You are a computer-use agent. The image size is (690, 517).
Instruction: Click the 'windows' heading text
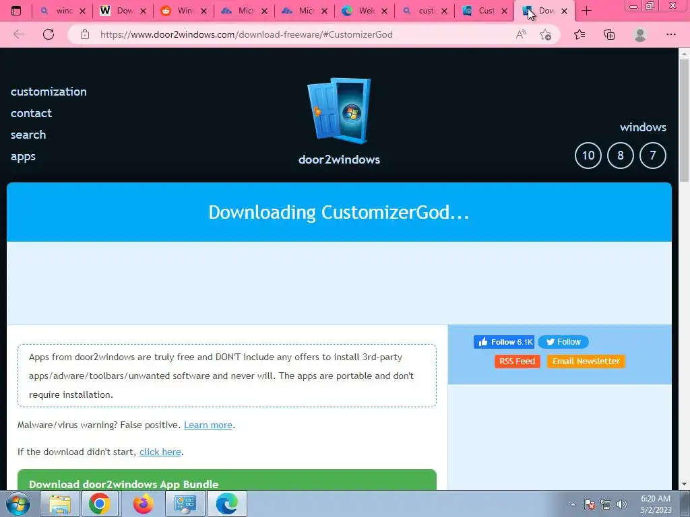click(x=643, y=127)
